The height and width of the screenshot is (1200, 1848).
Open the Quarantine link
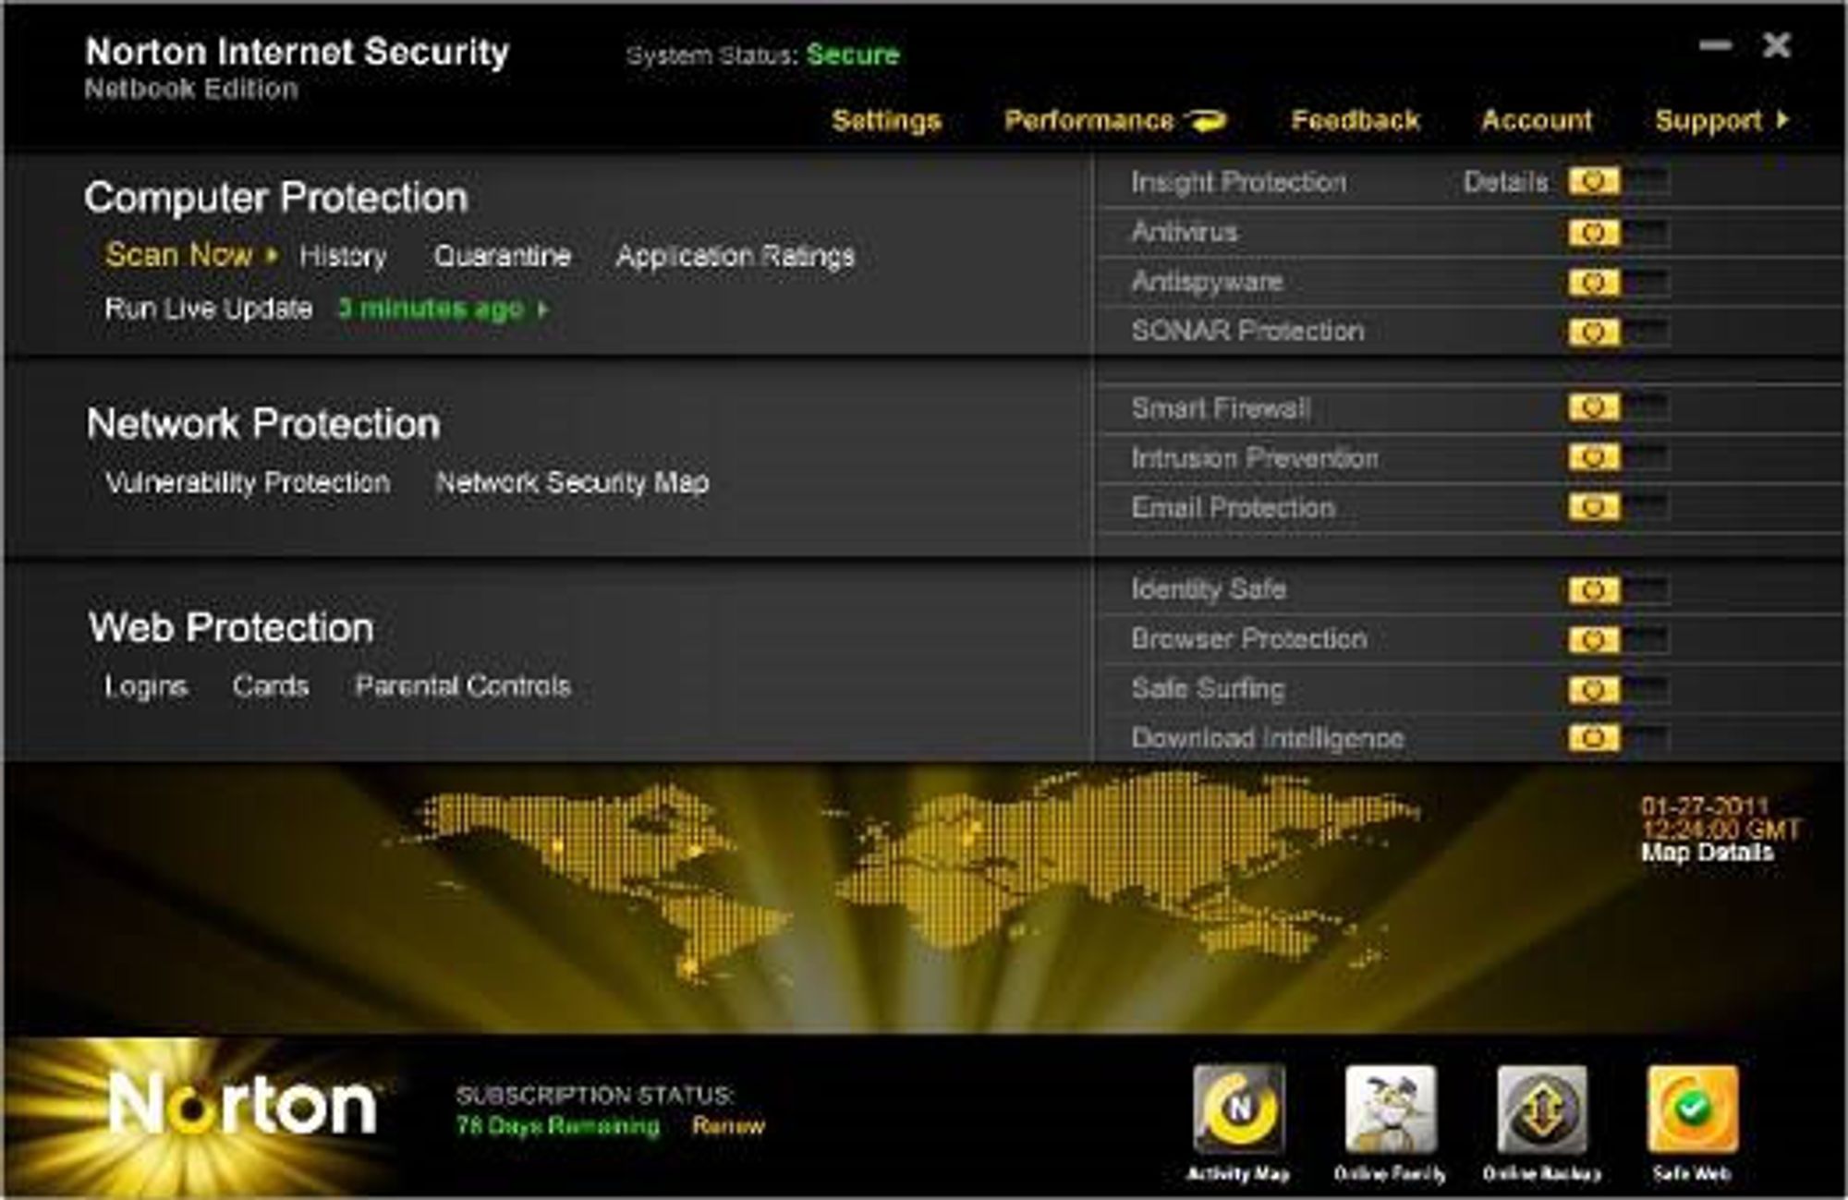[503, 256]
